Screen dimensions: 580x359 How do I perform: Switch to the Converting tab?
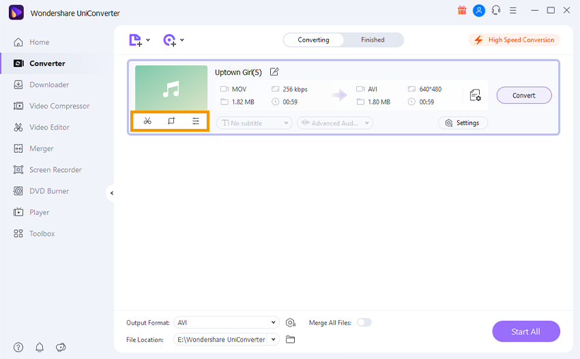(x=313, y=40)
